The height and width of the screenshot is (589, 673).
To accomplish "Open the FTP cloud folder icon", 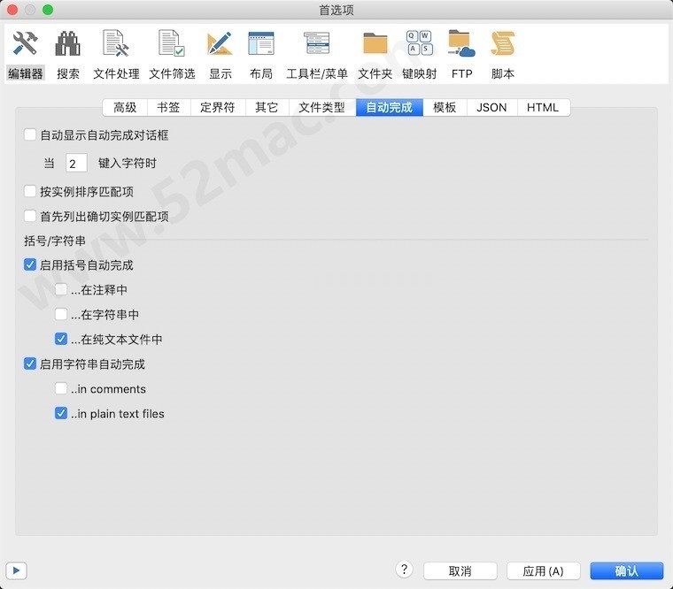I will 462,55.
